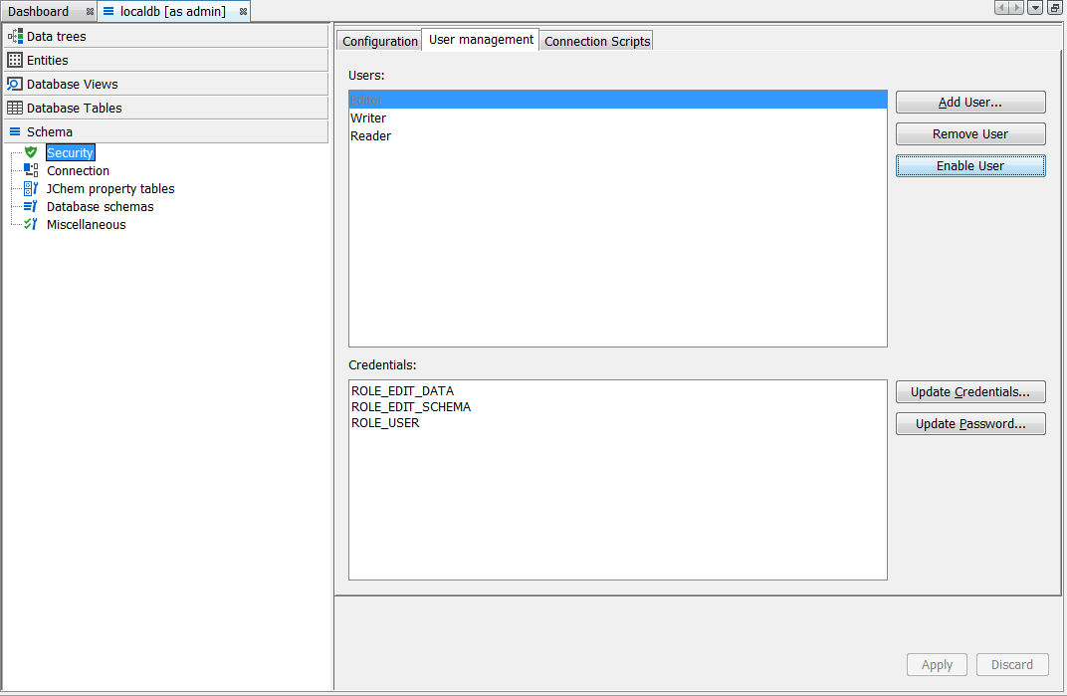Open JChem property tables via its icon
The width and height of the screenshot is (1067, 696).
[32, 188]
